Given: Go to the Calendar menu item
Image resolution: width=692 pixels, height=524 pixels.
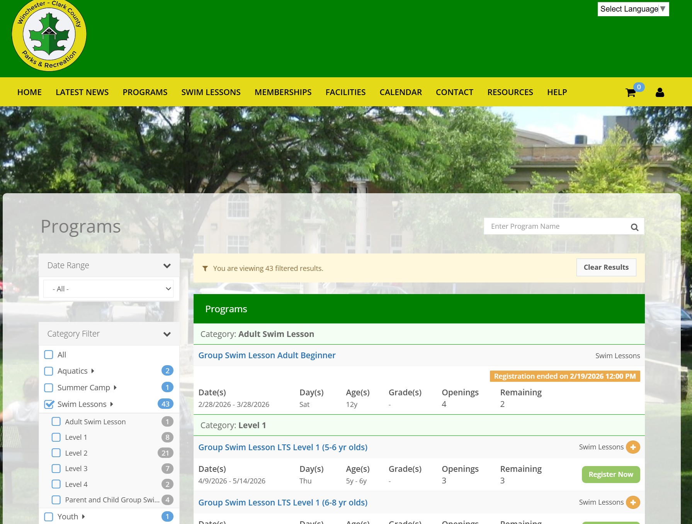Looking at the screenshot, I should pyautogui.click(x=400, y=92).
